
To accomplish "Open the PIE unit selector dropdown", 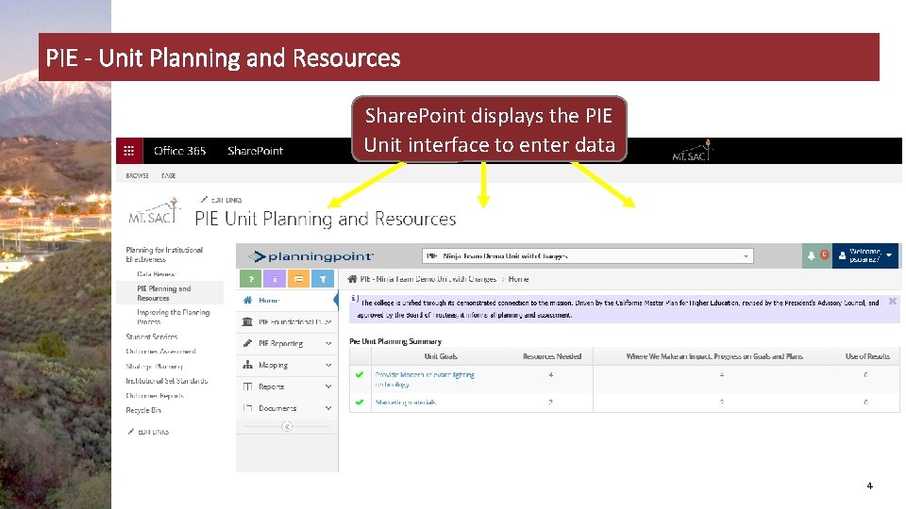I will coord(588,255).
